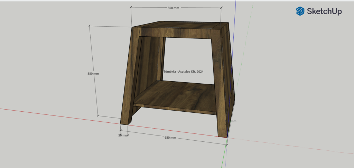Click the SketchUp brand name text
The width and height of the screenshot is (354, 168).
point(324,11)
